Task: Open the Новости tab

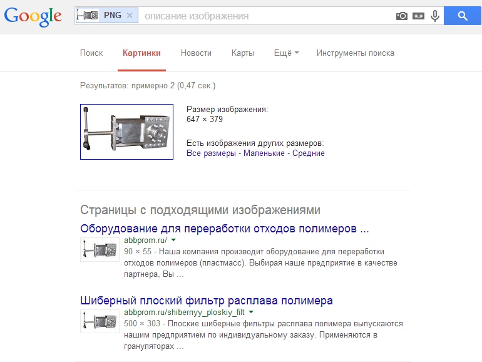Action: [x=196, y=53]
